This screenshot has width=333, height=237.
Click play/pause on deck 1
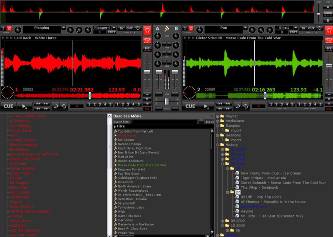pos(25,106)
